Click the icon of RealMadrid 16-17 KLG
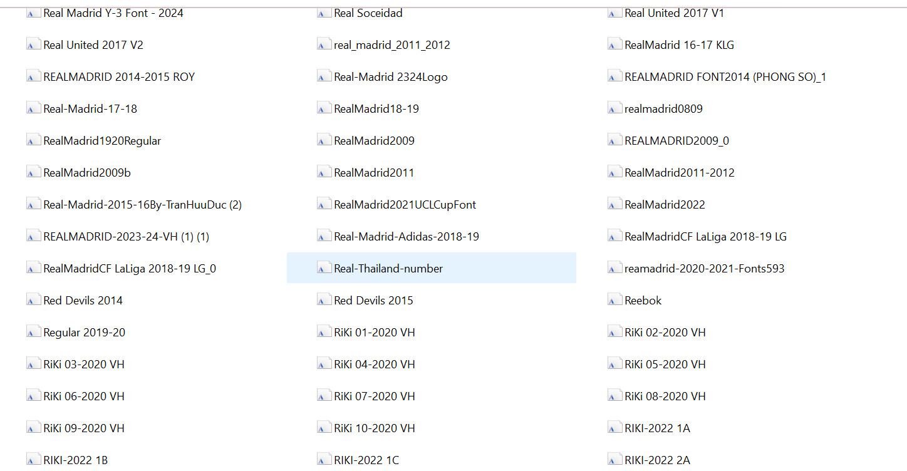Screen dimensions: 907x471 [x=614, y=45]
